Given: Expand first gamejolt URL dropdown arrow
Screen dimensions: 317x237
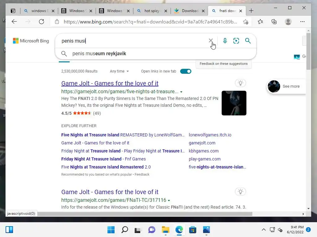Looking at the screenshot, I should [181, 92].
